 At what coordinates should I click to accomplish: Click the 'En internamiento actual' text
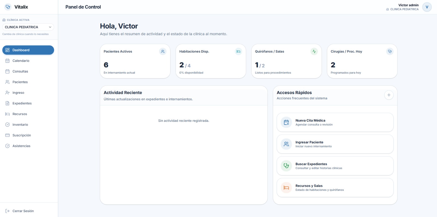[119, 73]
